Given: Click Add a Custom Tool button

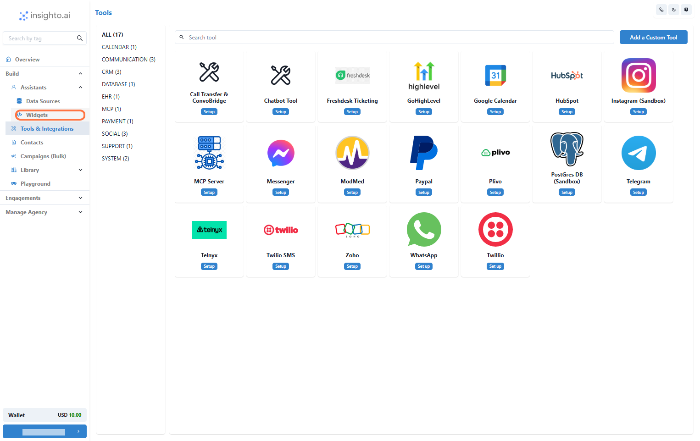Looking at the screenshot, I should tap(653, 37).
